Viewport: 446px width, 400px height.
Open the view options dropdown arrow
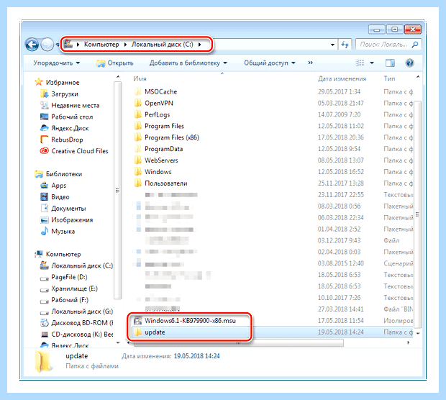point(372,63)
